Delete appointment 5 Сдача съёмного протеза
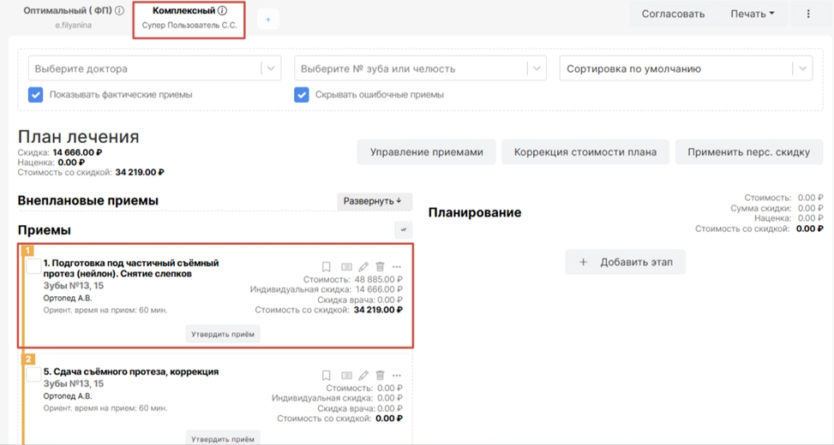This screenshot has width=834, height=445. [381, 376]
